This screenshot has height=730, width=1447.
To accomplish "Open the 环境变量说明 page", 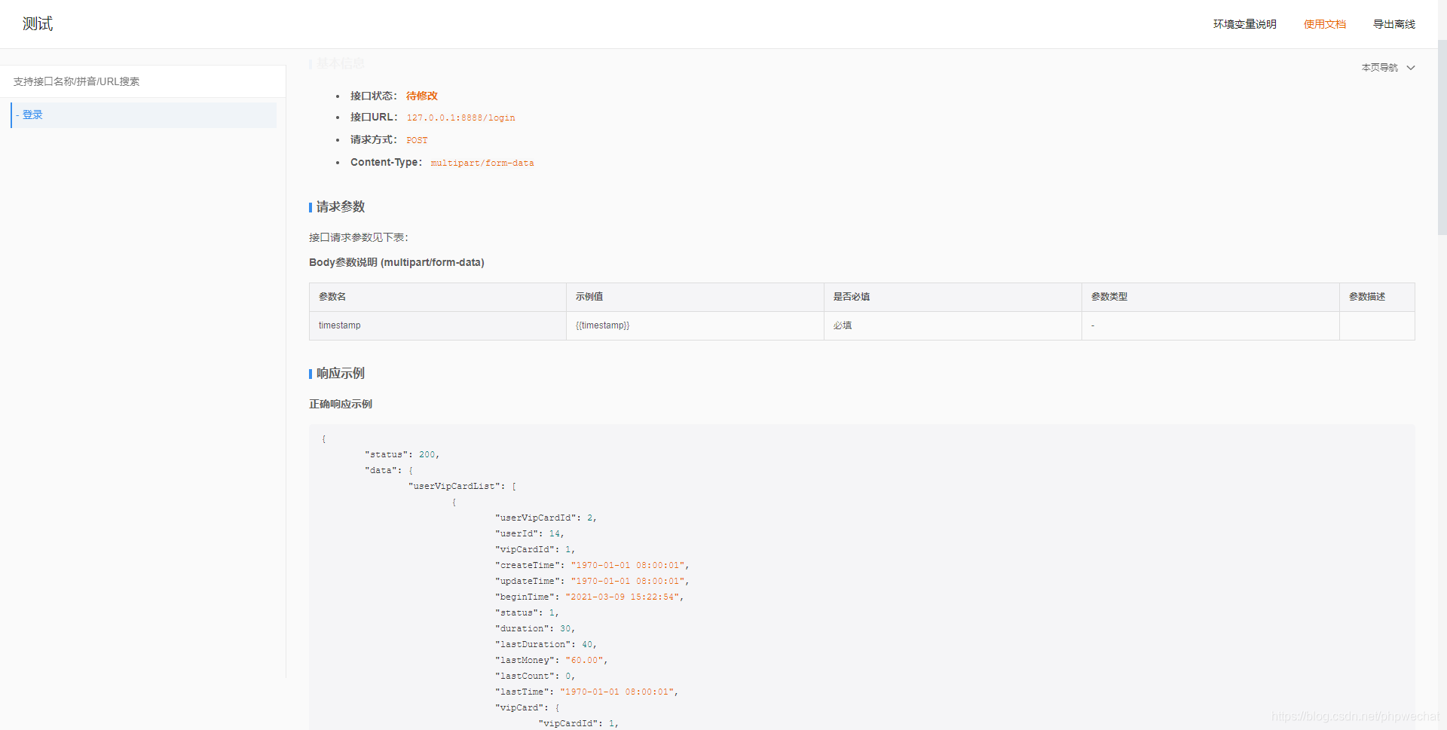I will click(1244, 24).
